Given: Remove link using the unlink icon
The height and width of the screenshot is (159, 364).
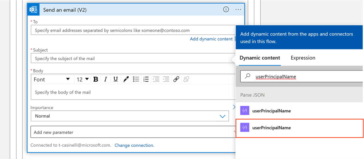Looking at the screenshot, I should (x=186, y=79).
